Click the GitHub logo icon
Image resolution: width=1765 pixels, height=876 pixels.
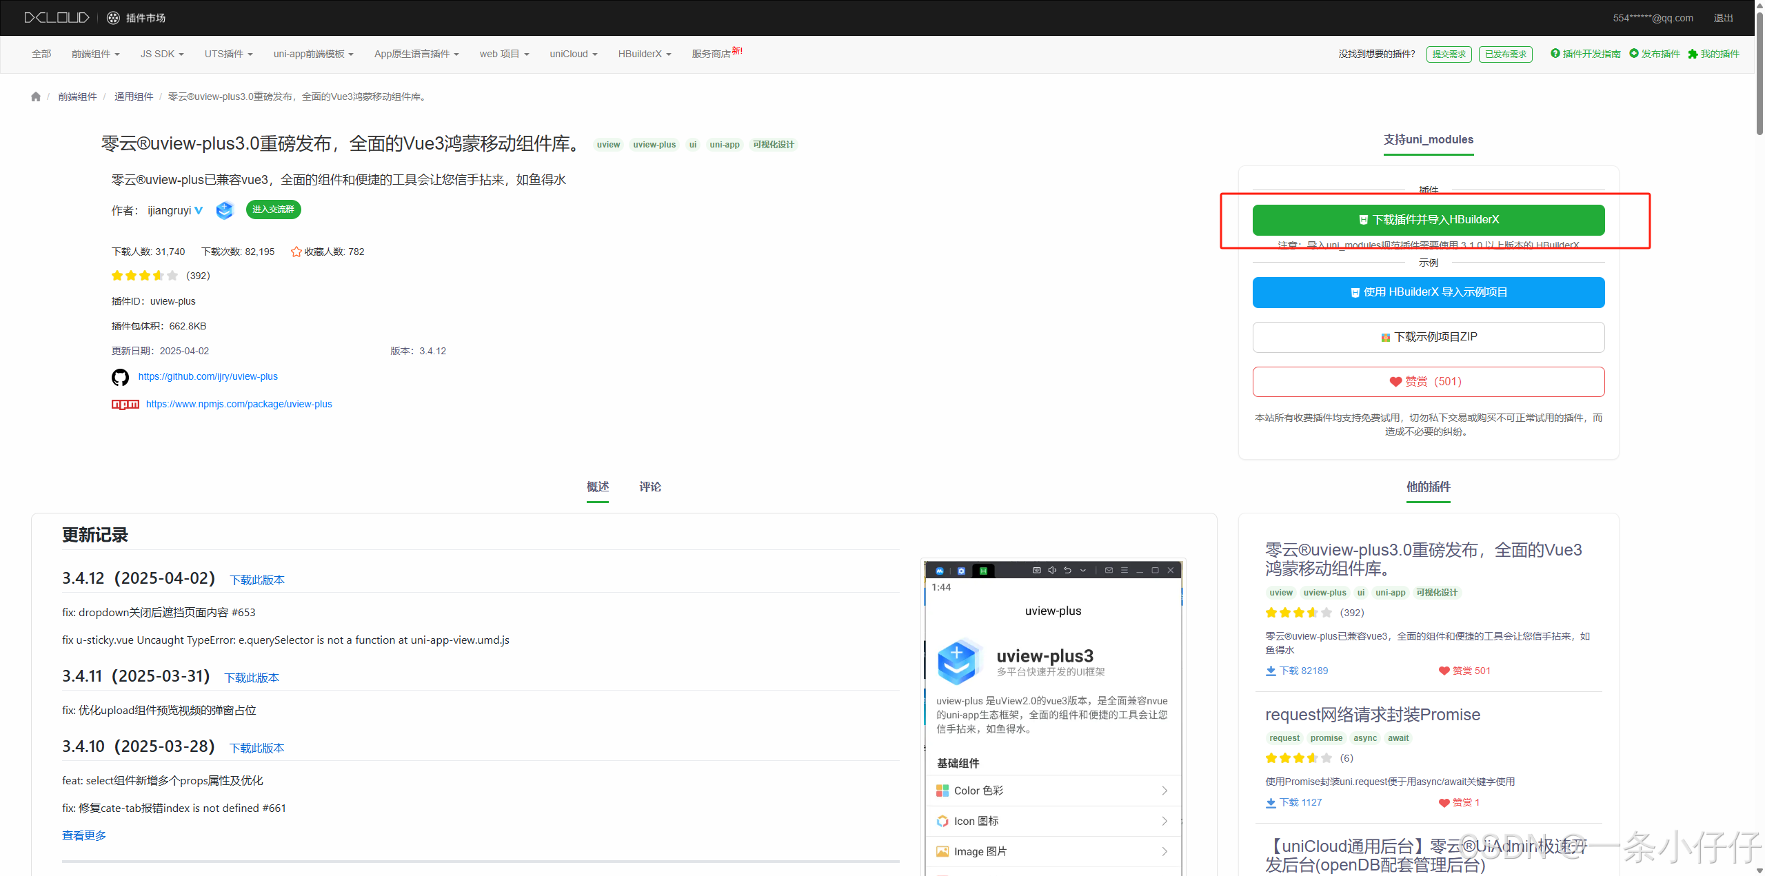pos(120,377)
